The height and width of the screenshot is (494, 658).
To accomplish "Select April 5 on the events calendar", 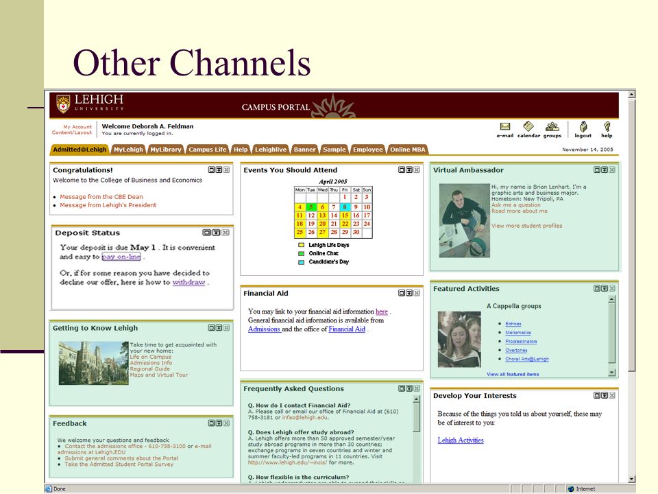I will tap(311, 207).
